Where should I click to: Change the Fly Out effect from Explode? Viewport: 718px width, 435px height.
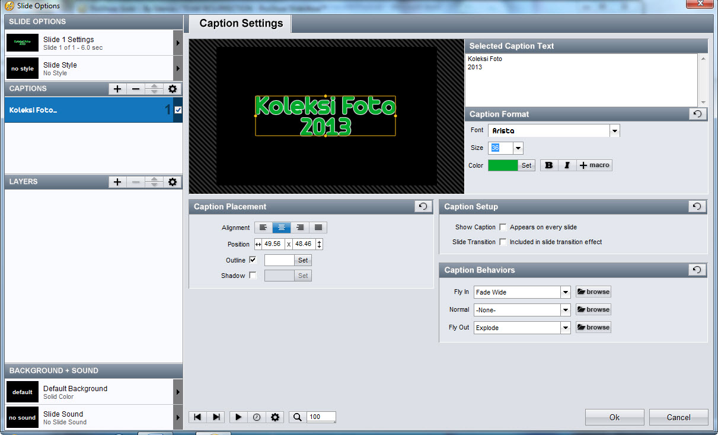pos(566,327)
